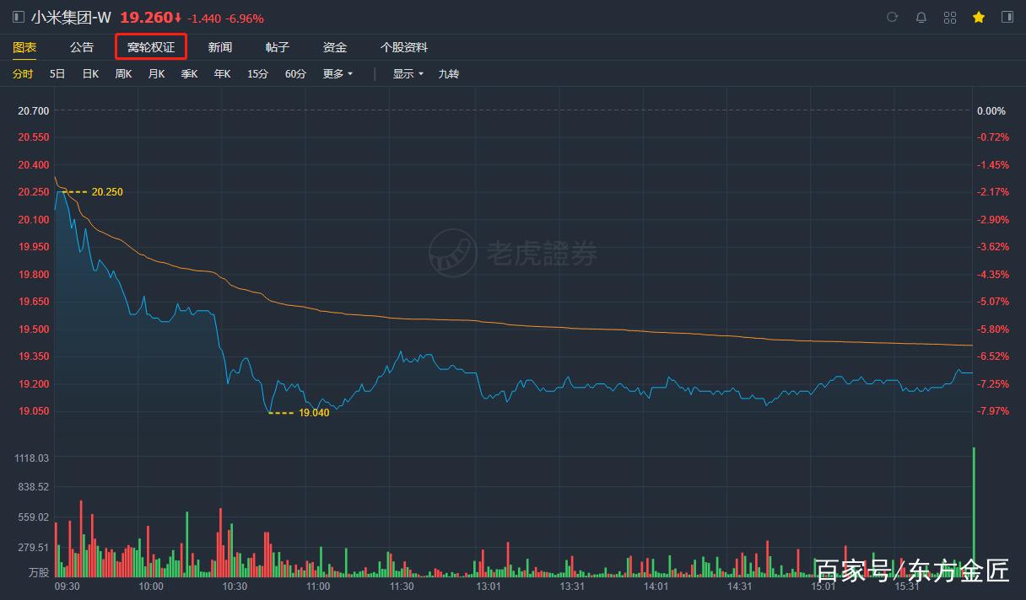
Task: Open the 资金 tab
Action: pyautogui.click(x=335, y=47)
